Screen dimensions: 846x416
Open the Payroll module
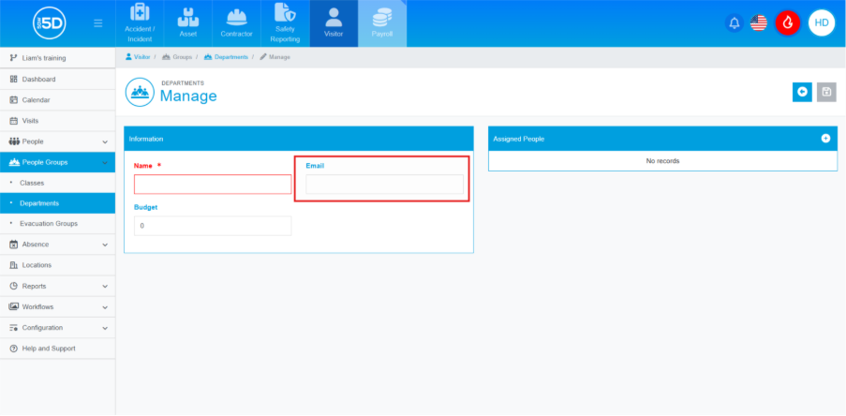point(382,23)
